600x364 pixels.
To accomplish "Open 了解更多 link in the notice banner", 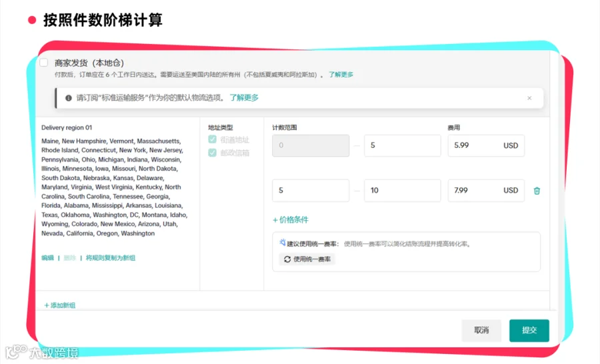I will click(244, 97).
